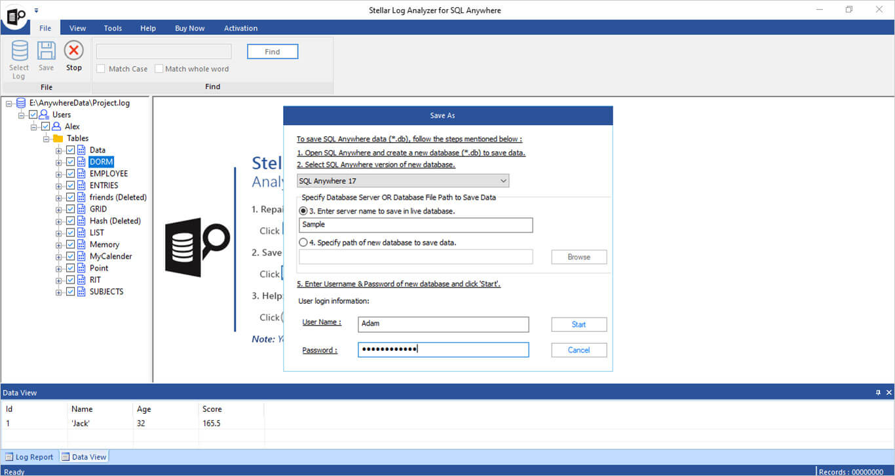The image size is (895, 476).
Task: Click the Browse button
Action: pyautogui.click(x=579, y=257)
